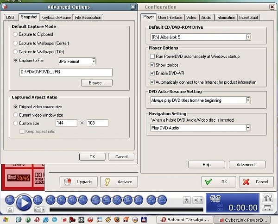Screen dimensions: 278x224
Task: Choose Current video window size option
Action: (x=16, y=115)
